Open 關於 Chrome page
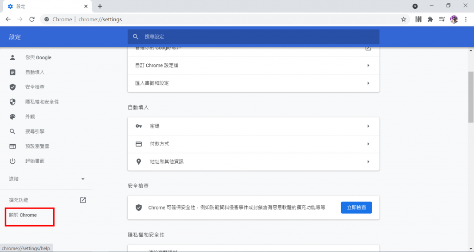Screen dimensions: 474x252 coord(23,215)
